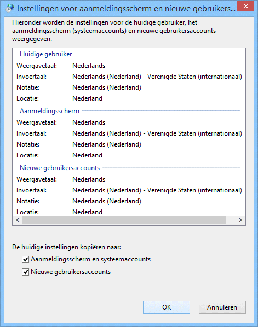The height and width of the screenshot is (327, 258).
Task: Click the left arrow of horizontal scrollbar
Action: click(18, 220)
